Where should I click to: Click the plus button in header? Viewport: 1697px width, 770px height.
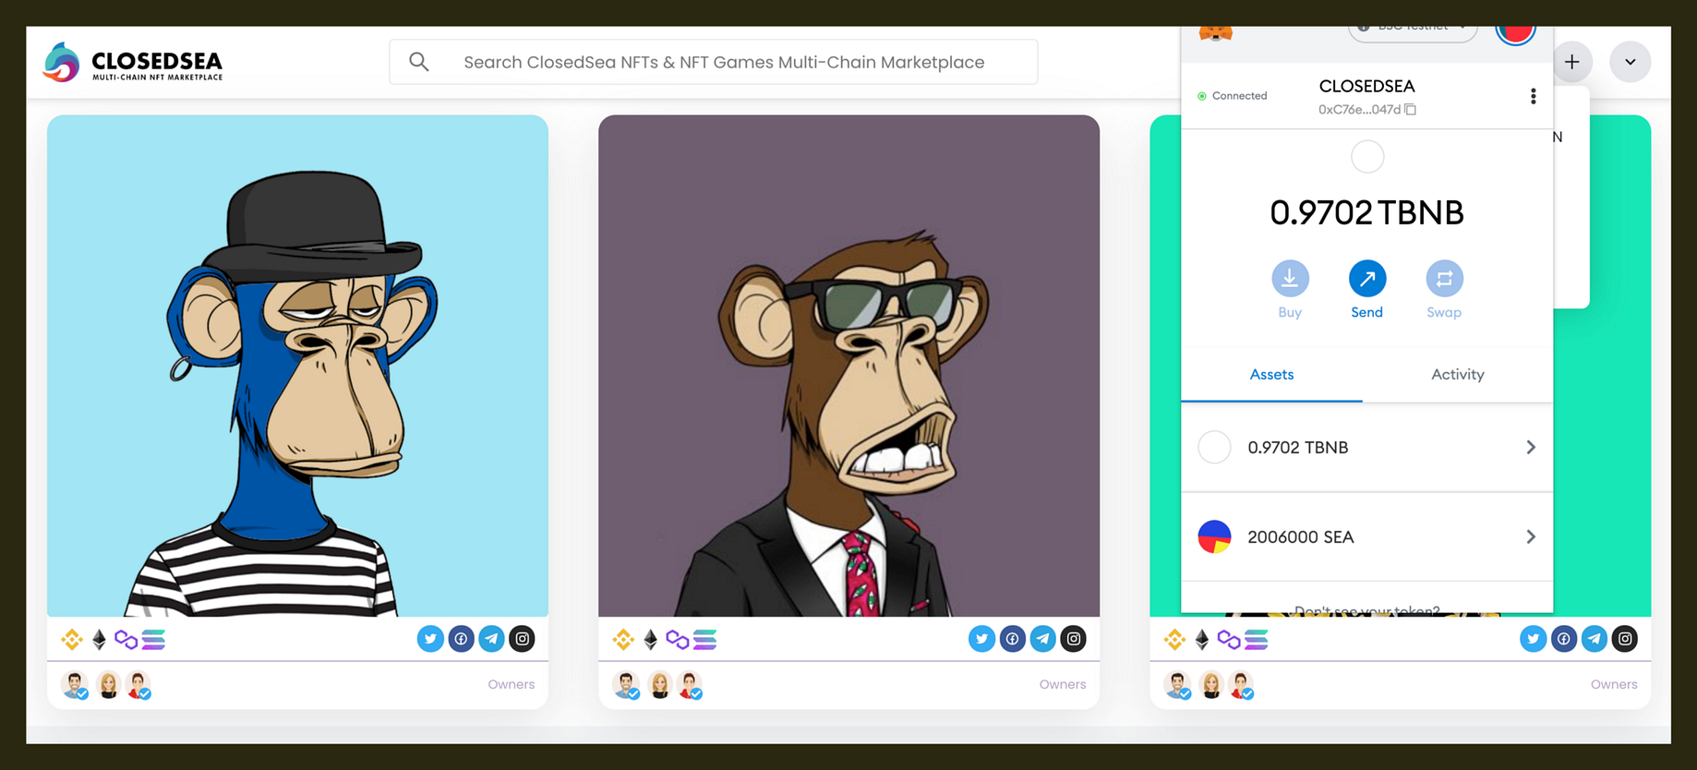point(1571,62)
